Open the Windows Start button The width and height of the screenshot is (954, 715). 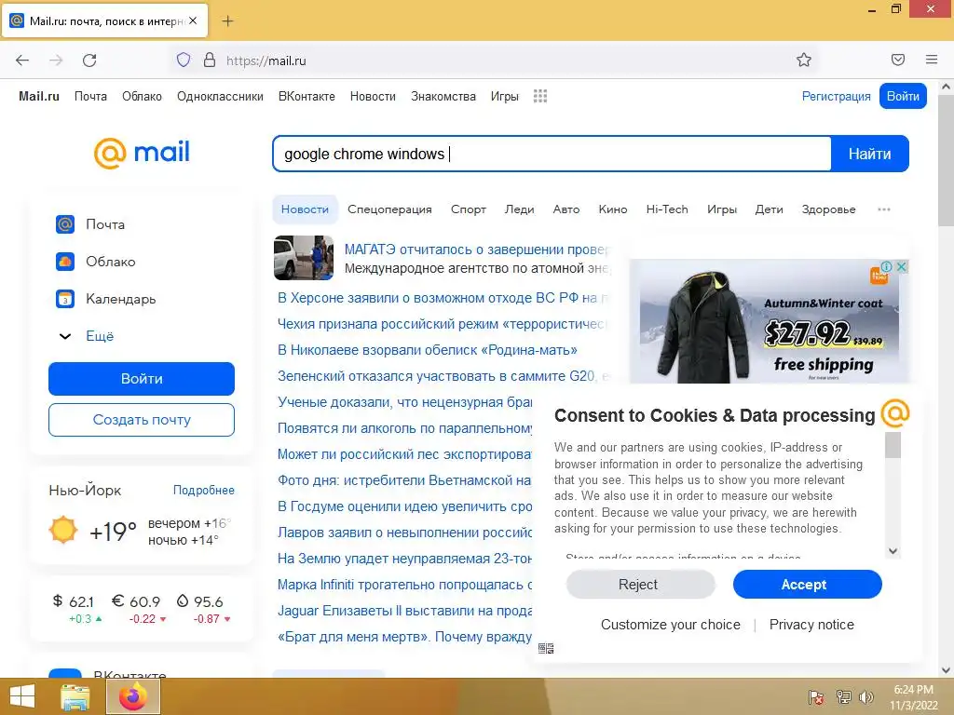point(22,696)
